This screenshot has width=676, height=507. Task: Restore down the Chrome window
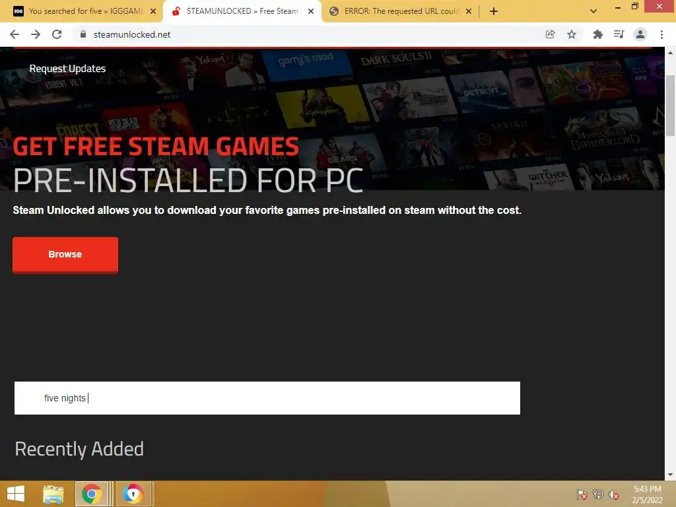tap(634, 6)
